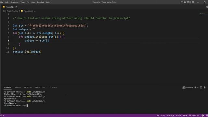This screenshot has height=117, width=208.
Task: Click 'unique.includes' on line 7
Action: (x=36, y=37)
